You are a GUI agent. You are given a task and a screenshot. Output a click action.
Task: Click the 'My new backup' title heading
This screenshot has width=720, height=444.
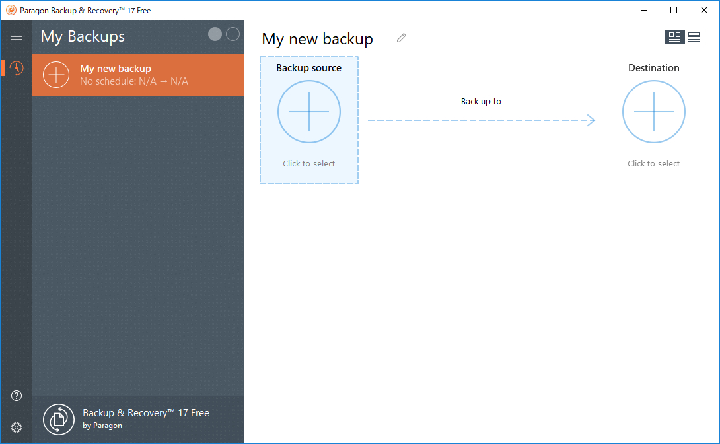(317, 39)
